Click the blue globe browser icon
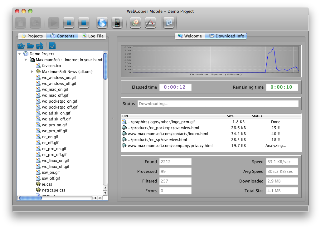The image size is (321, 229). 102,23
